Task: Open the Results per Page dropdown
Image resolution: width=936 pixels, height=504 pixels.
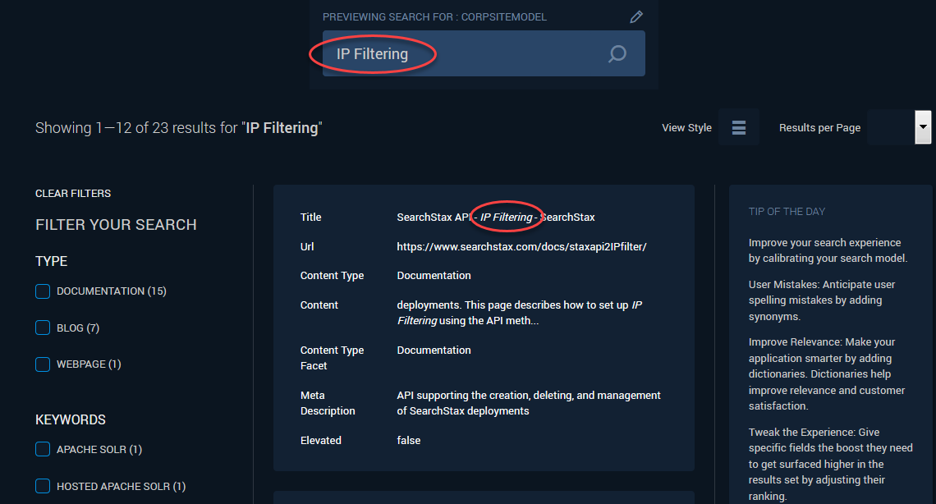Action: [923, 127]
